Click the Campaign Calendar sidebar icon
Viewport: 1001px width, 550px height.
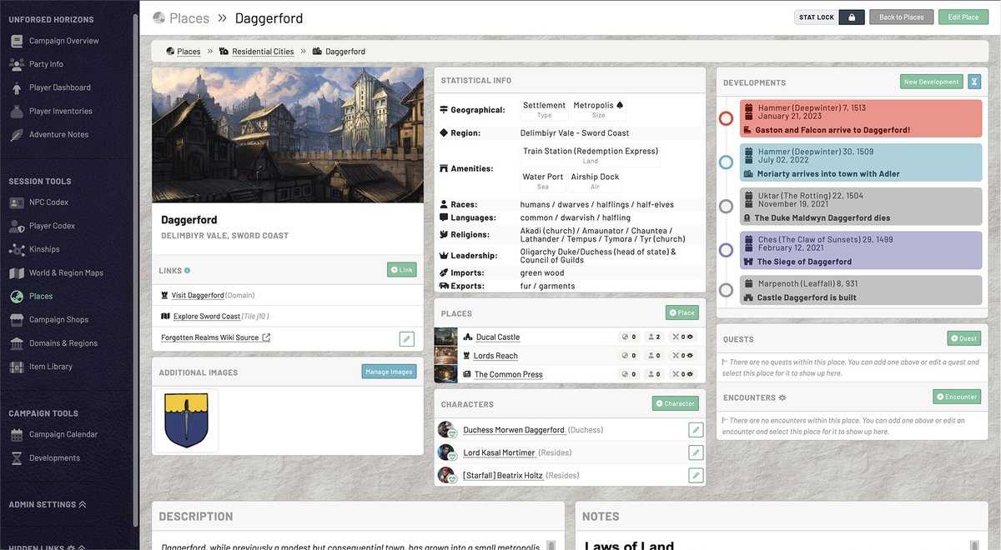coord(17,434)
